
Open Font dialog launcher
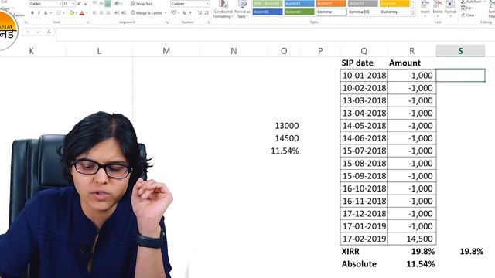(x=87, y=22)
